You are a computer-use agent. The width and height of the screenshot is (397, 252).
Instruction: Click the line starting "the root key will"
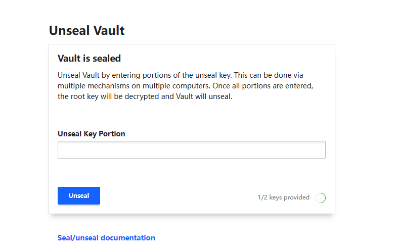pos(145,96)
